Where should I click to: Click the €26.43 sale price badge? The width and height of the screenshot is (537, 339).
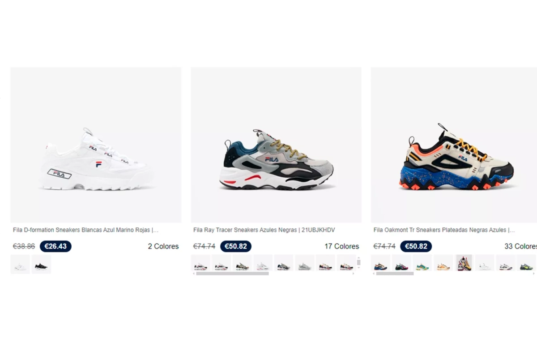pyautogui.click(x=55, y=246)
